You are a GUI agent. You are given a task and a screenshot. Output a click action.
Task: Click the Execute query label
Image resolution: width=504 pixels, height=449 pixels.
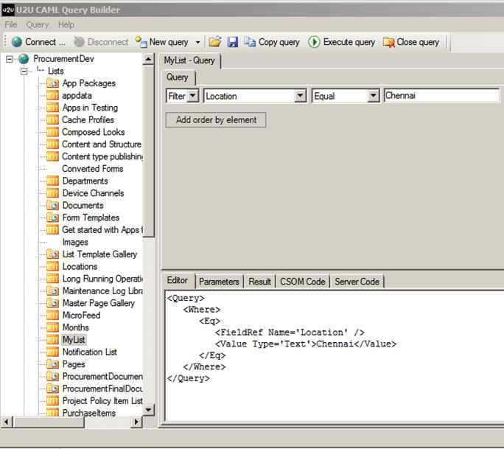pyautogui.click(x=349, y=42)
